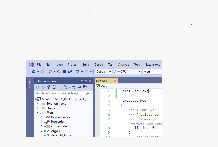Open the Extensions menu

[x=153, y=65]
